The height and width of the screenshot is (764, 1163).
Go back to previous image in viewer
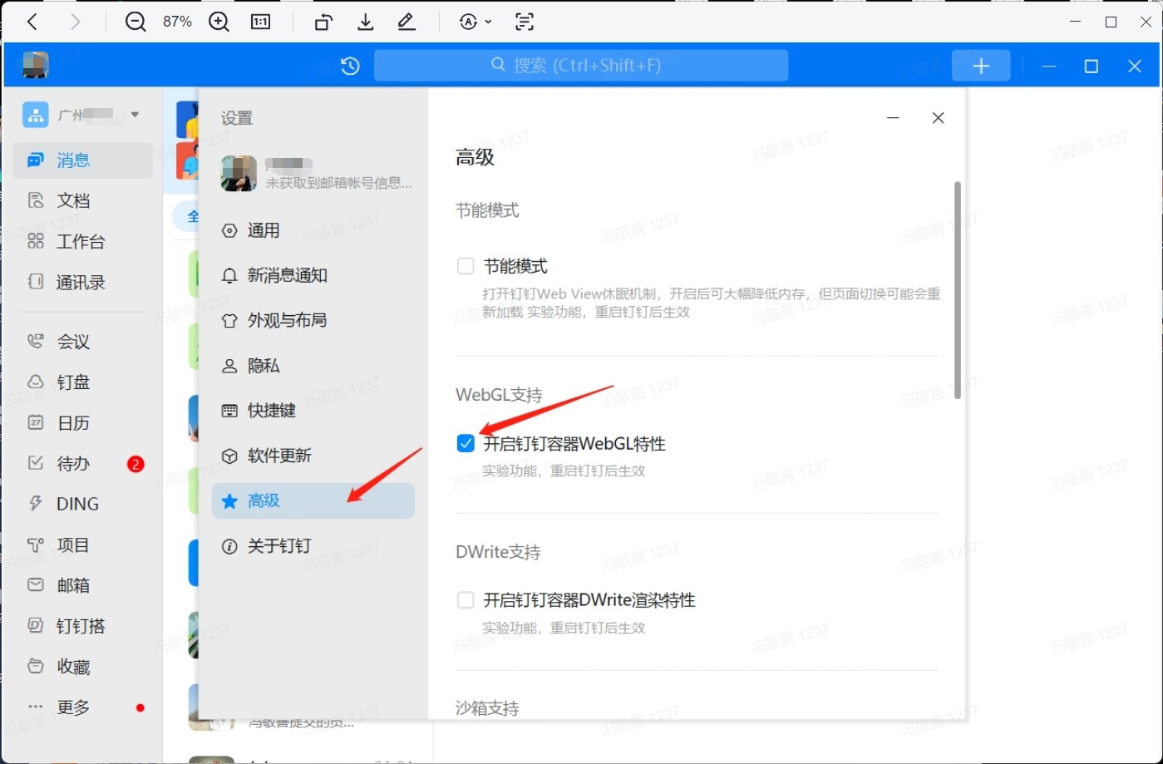[32, 22]
